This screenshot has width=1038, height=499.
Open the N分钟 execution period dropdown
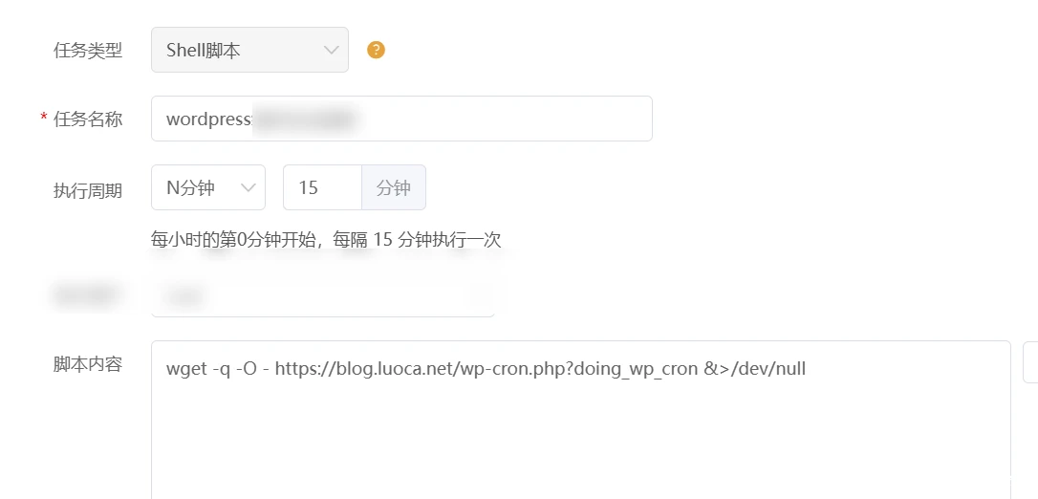[207, 187]
